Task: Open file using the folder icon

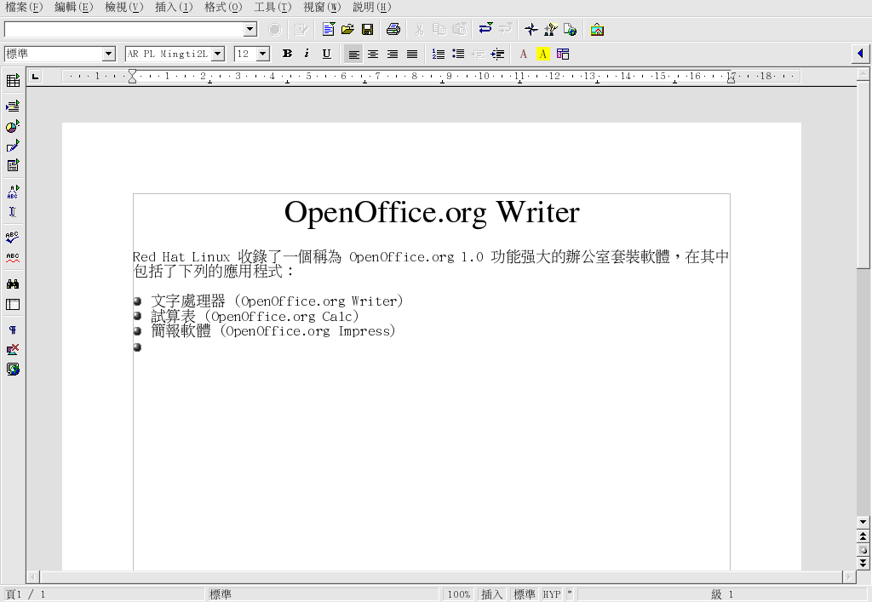Action: coord(347,30)
